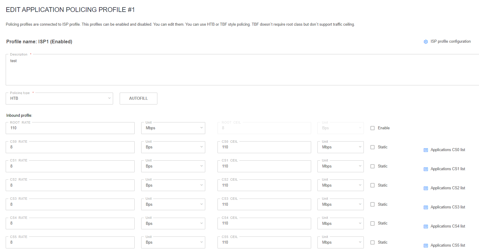Click the Applications CS0 list icon
This screenshot has height=252, width=479.
(425, 150)
